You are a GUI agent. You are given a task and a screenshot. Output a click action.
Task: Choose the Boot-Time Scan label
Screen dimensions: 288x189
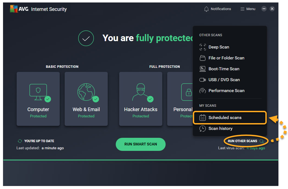click(224, 69)
